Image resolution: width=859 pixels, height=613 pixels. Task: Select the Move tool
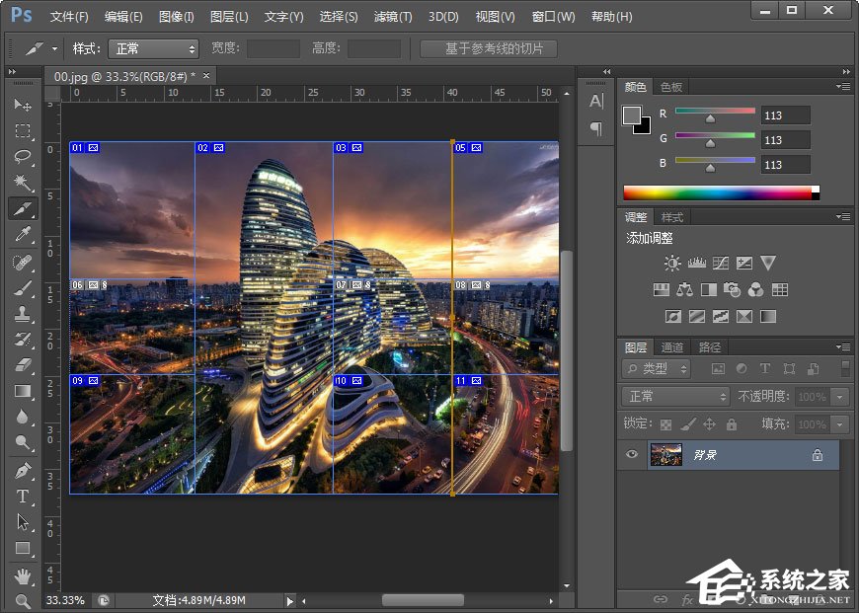coord(23,105)
